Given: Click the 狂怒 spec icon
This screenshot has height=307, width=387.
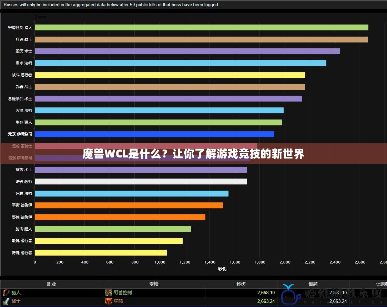Looking at the screenshot, I should coord(108,301).
